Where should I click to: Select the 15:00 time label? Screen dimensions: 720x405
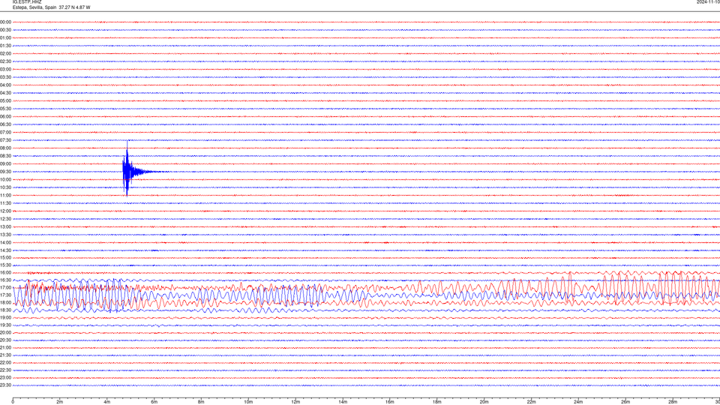pos(5,257)
